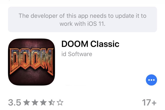The image size is (165, 110).
Task: Tap the word "DOOM" in the app title
Action: (75, 44)
